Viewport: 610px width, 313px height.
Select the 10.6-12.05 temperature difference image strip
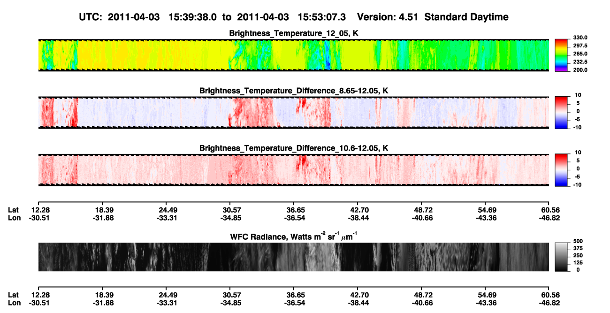tap(293, 169)
